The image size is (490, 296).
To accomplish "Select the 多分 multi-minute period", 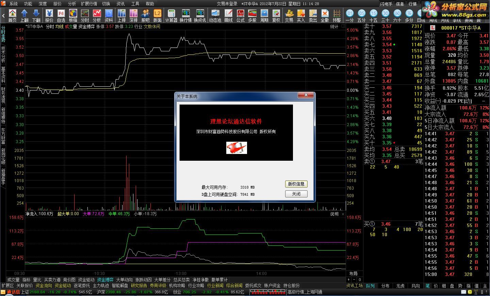I will click(x=409, y=16).
